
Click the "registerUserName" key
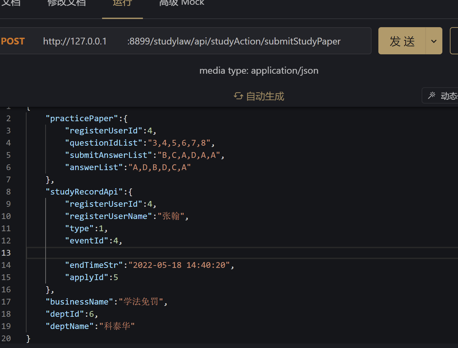point(109,216)
